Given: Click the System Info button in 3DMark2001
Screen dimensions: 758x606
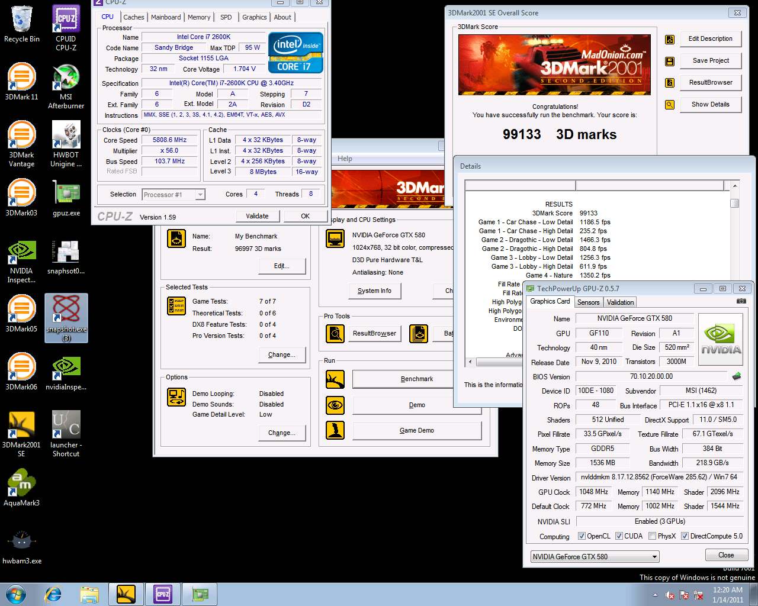Looking at the screenshot, I should pos(374,291).
